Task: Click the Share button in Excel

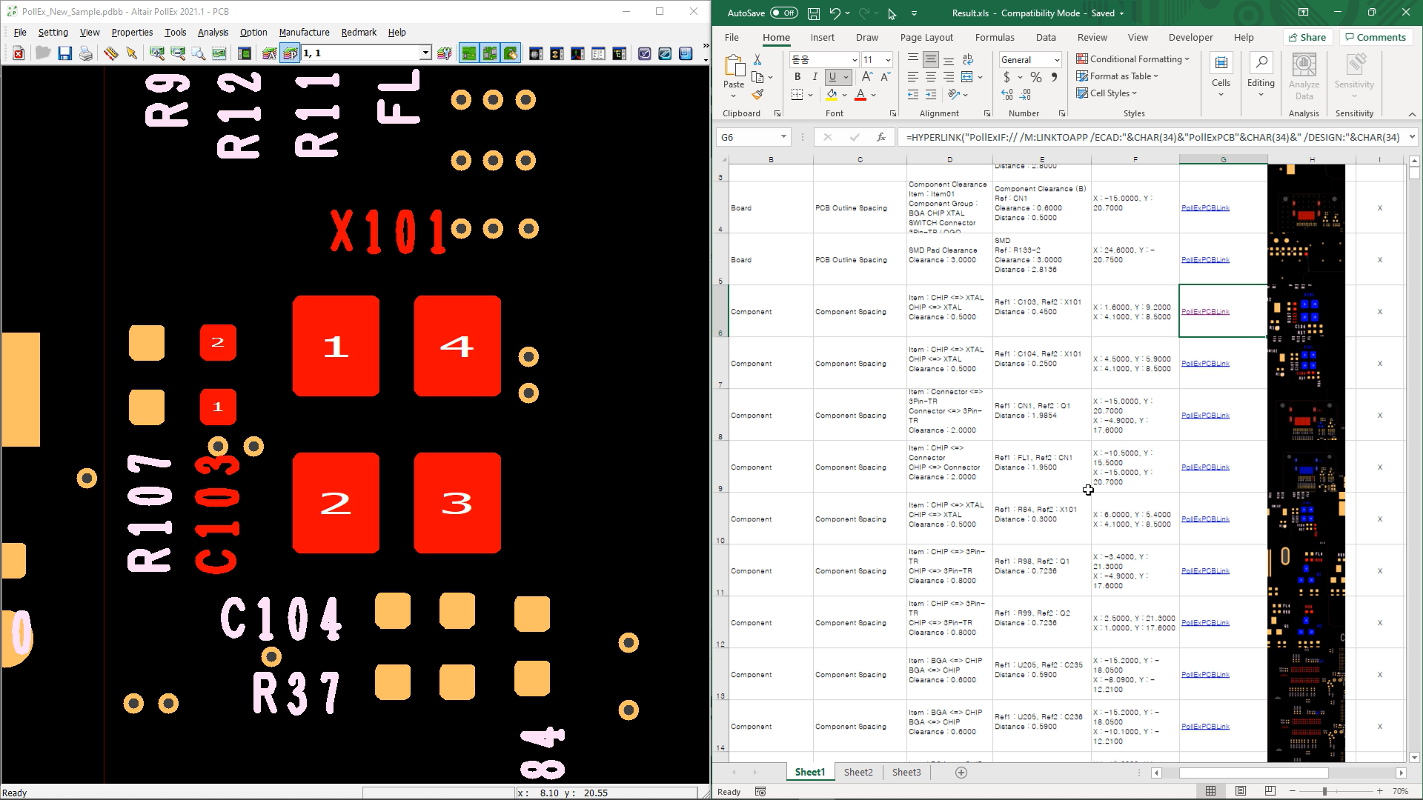Action: 1307,37
